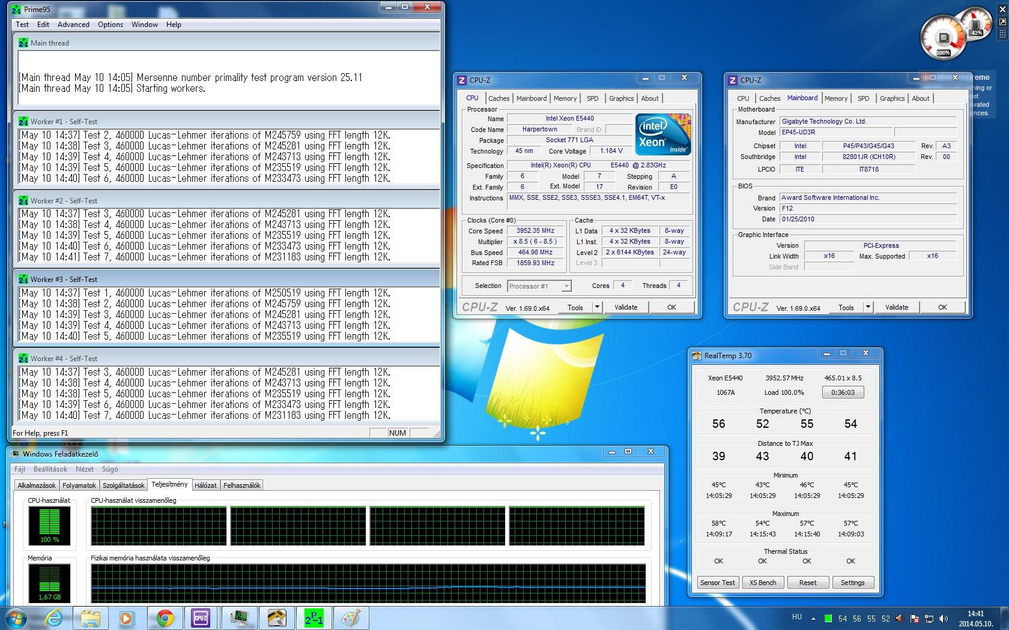Open Windows Media Player from the taskbar
The height and width of the screenshot is (630, 1009).
127,618
